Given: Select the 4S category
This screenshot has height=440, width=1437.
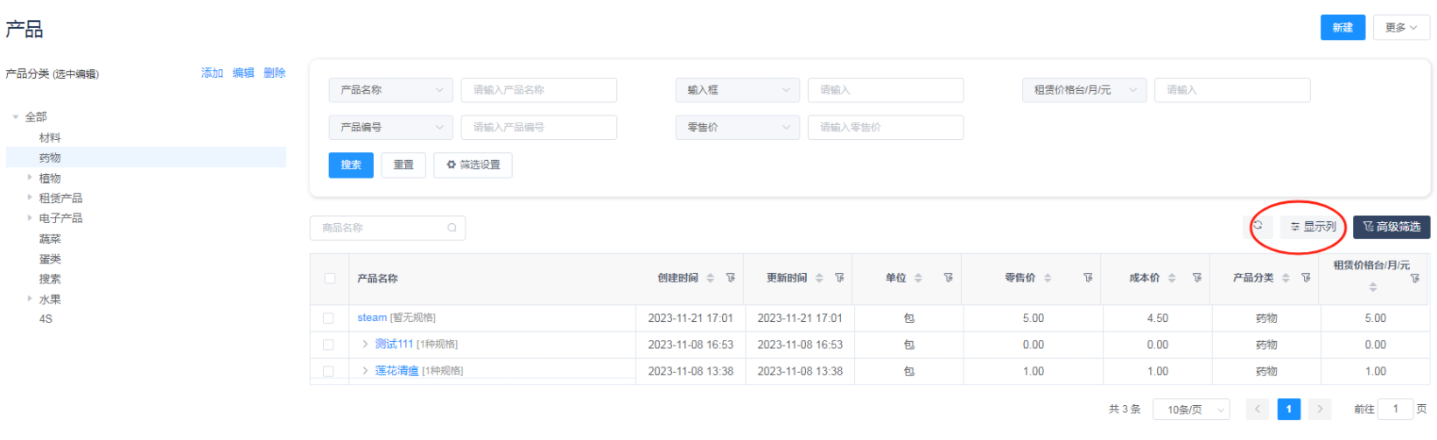Looking at the screenshot, I should 46,319.
